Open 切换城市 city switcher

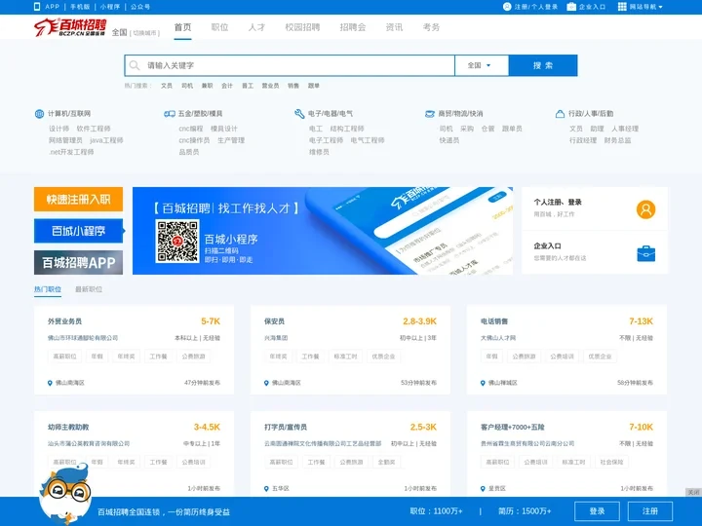coord(144,33)
